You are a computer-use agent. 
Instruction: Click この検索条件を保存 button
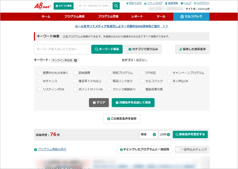(122, 119)
